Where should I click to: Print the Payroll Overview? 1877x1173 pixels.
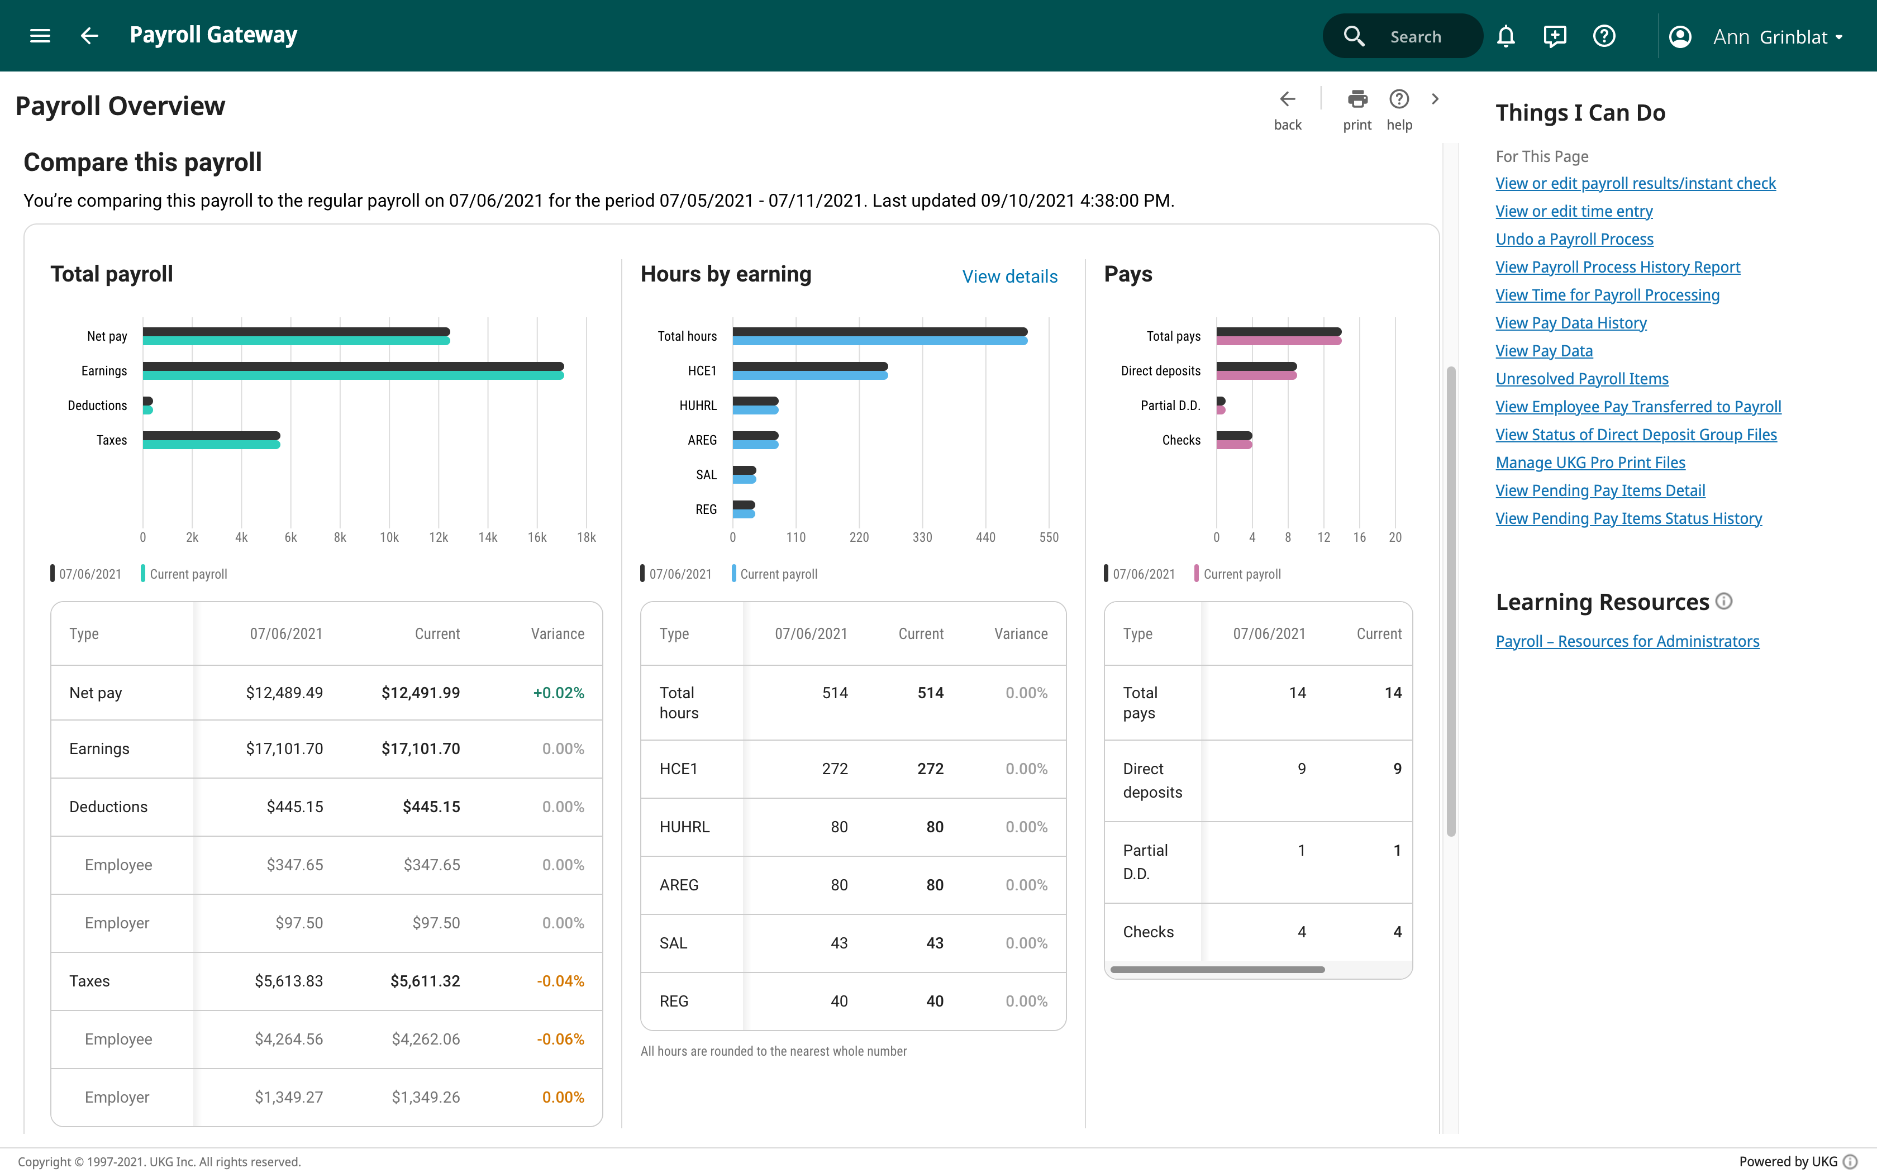click(x=1357, y=98)
